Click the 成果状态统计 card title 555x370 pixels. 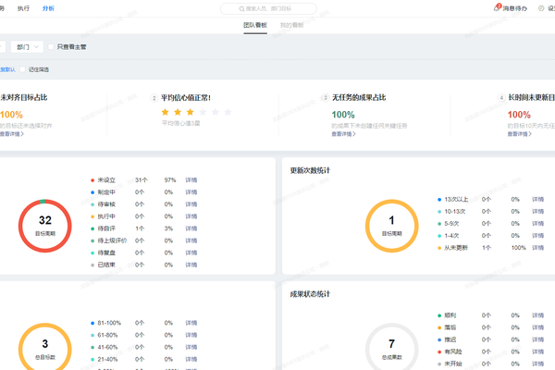point(310,294)
